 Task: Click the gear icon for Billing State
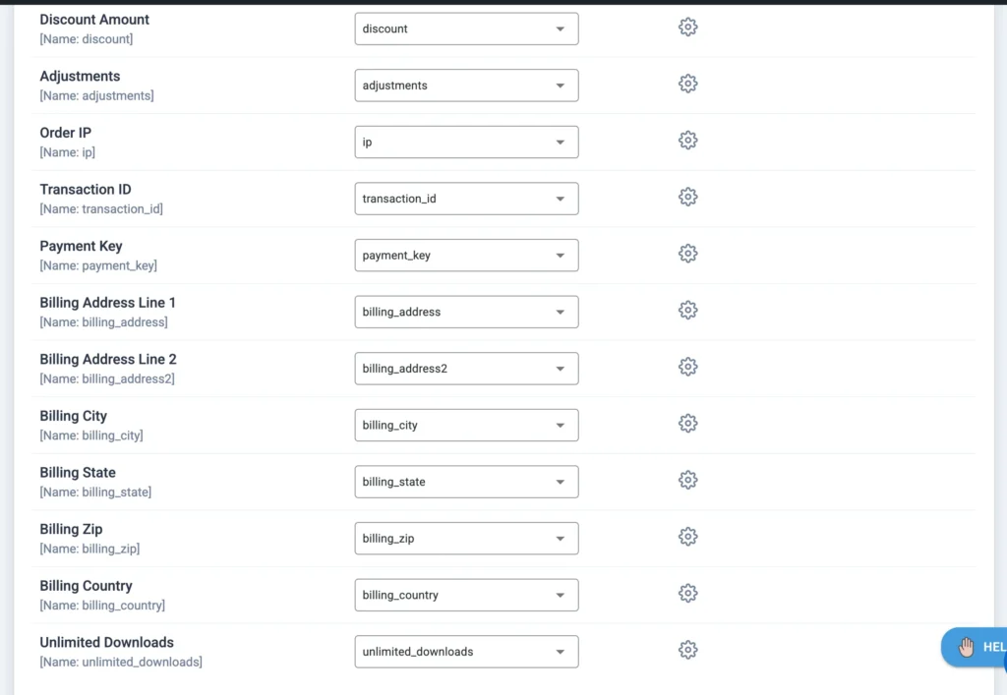687,480
